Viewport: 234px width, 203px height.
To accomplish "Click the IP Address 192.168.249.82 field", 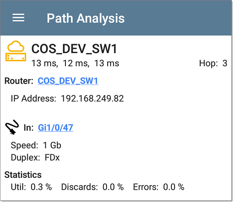I will (x=67, y=99).
